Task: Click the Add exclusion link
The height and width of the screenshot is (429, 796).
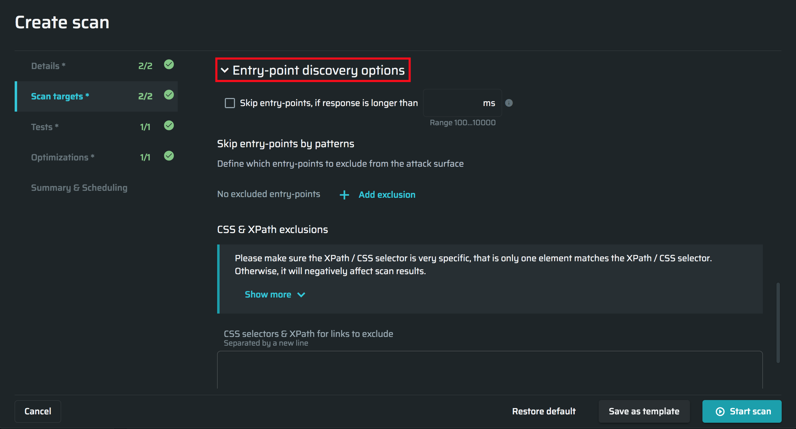Action: pos(387,195)
